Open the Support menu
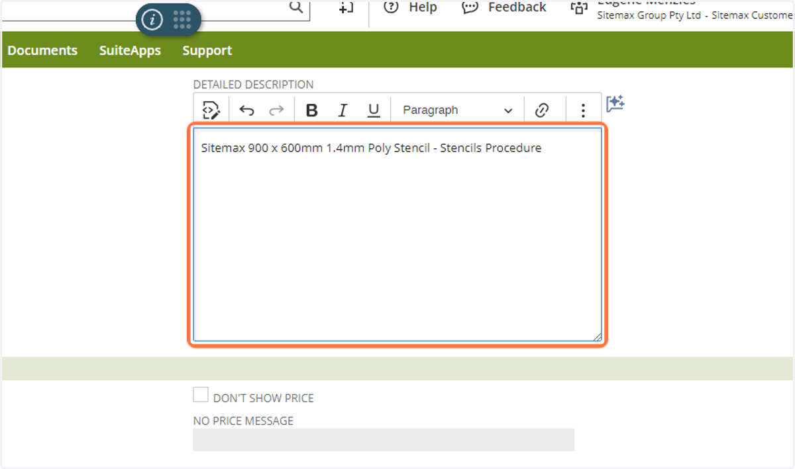 click(x=207, y=50)
